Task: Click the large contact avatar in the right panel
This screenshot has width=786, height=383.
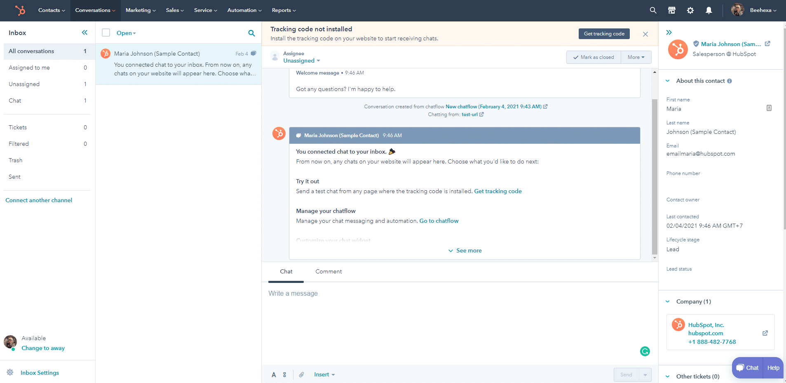Action: point(678,49)
